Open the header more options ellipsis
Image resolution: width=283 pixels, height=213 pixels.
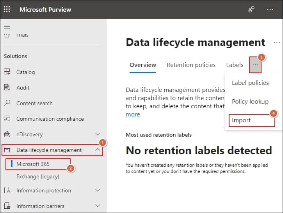pos(270,9)
